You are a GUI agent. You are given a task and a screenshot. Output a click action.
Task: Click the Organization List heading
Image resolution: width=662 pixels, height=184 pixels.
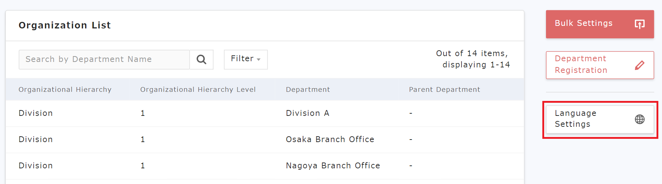[65, 26]
